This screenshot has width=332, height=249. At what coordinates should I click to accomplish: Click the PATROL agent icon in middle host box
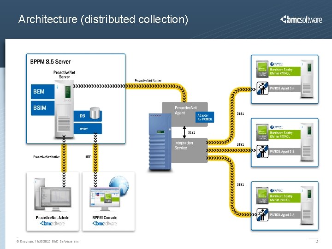coord(262,151)
